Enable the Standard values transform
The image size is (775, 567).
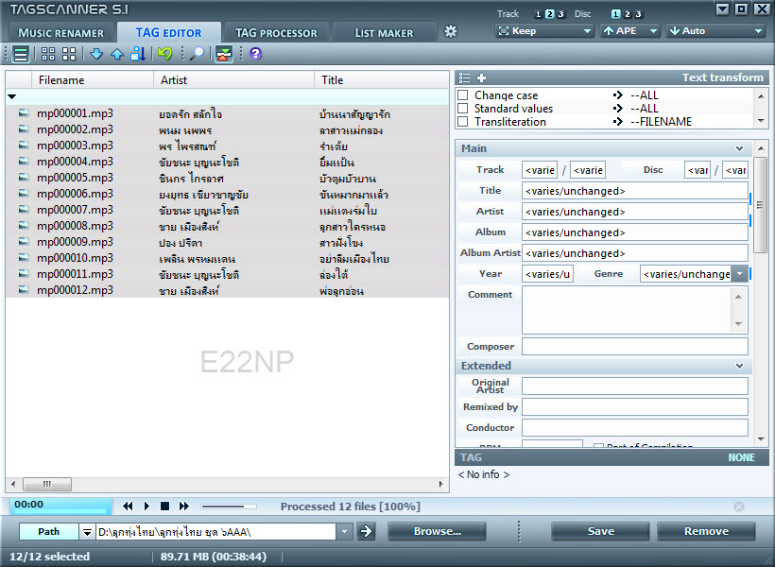(462, 109)
